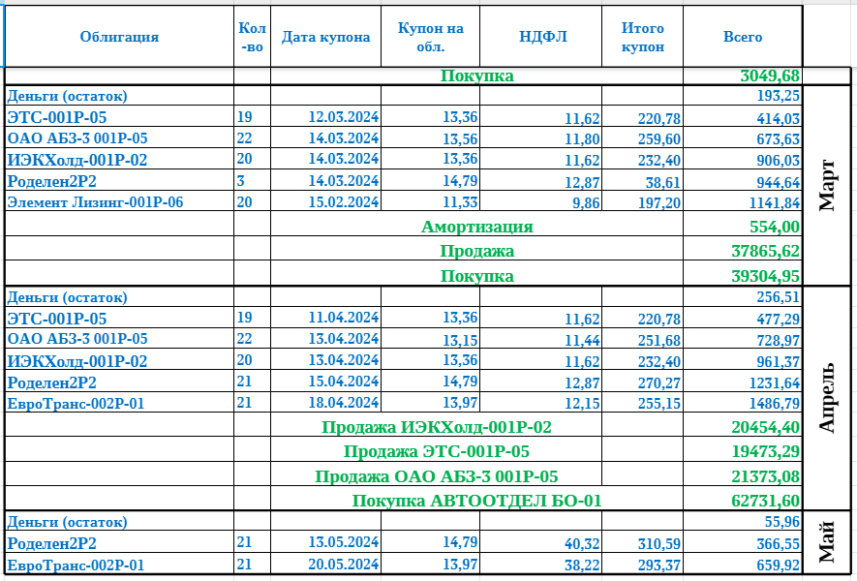
Task: Select the running total 1231,64
Action: tap(775, 382)
